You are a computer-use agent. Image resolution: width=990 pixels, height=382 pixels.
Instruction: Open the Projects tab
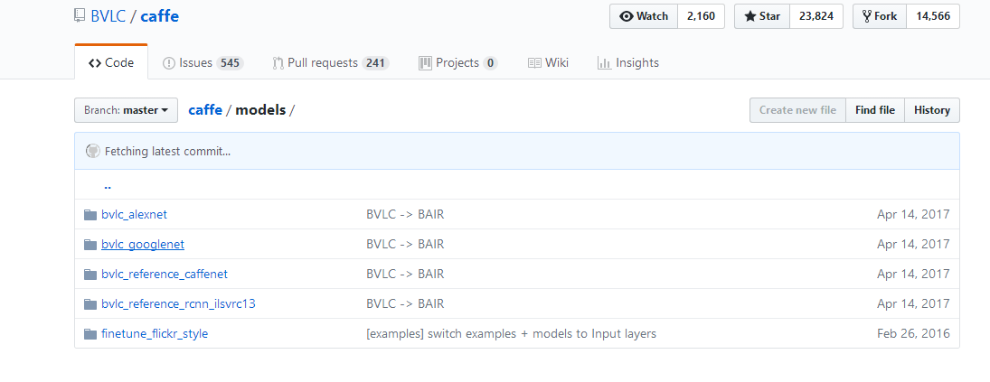click(458, 62)
